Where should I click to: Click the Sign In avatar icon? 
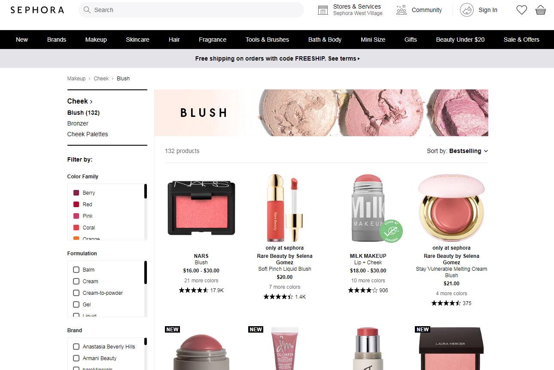(467, 10)
